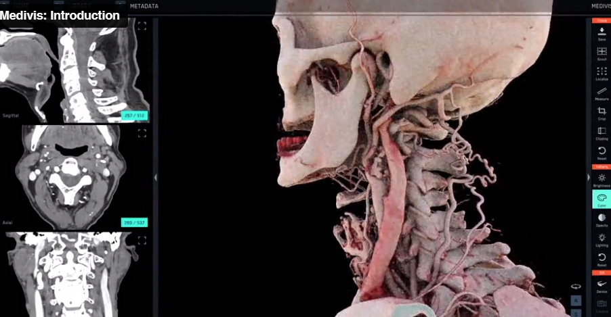Select the Scout tool

602,53
